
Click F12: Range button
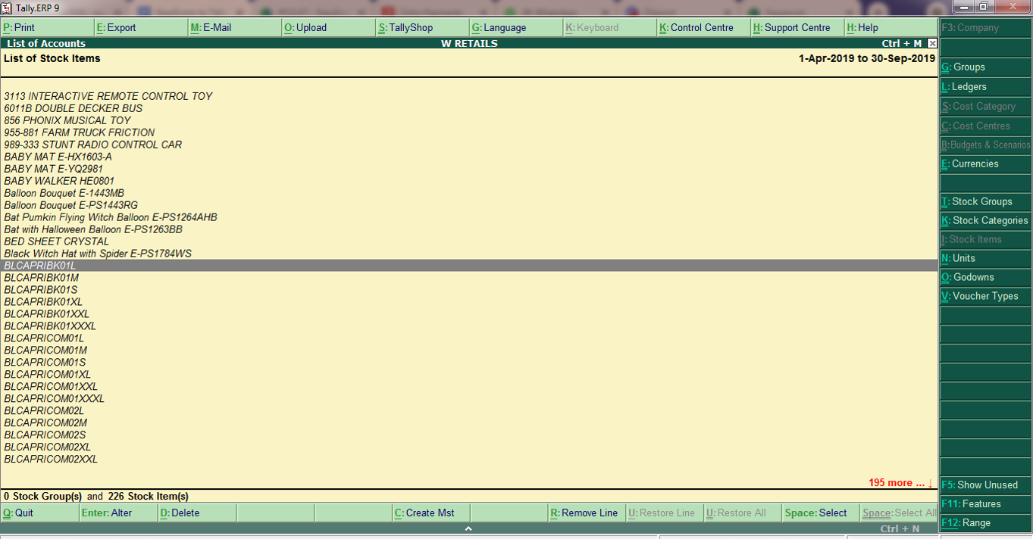985,522
